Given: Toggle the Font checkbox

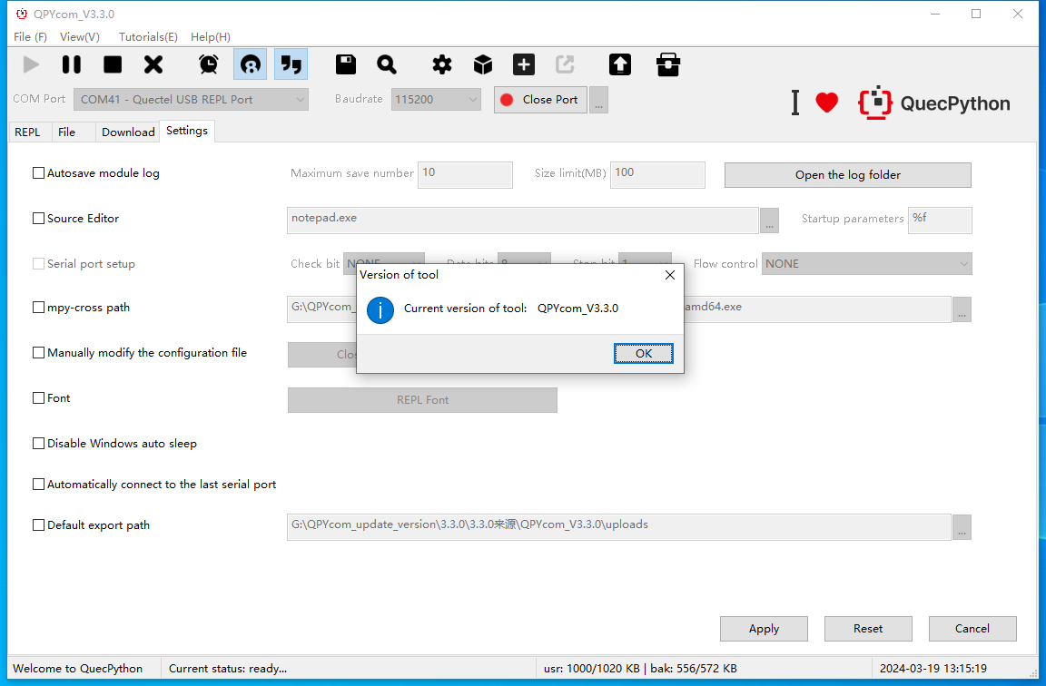Looking at the screenshot, I should coord(39,398).
